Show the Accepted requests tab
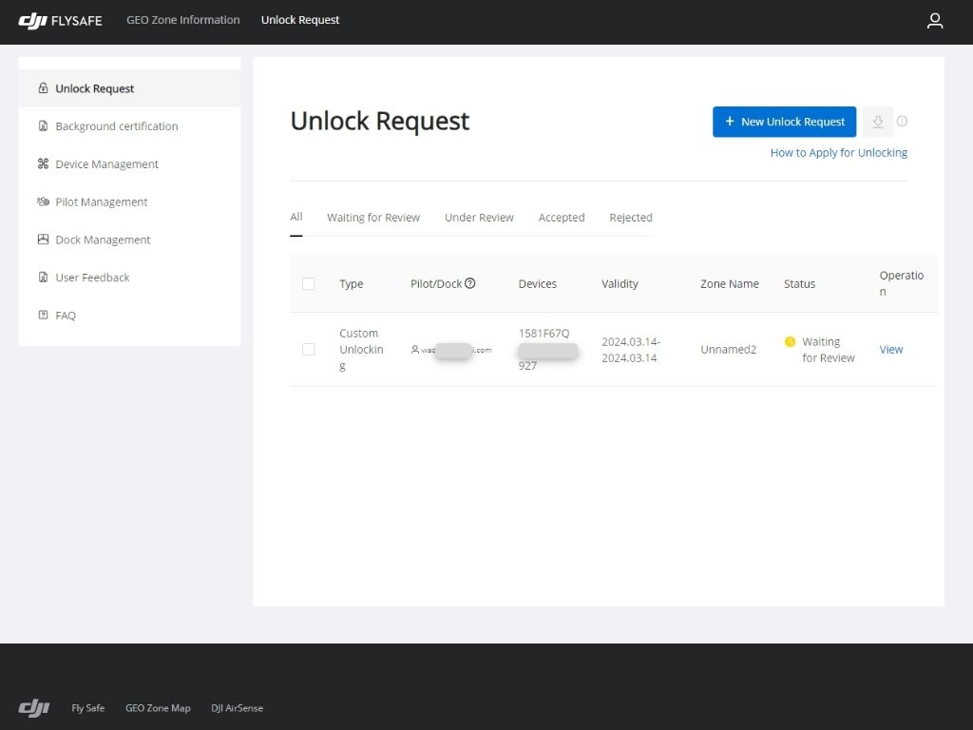Viewport: 973px width, 730px height. tap(562, 218)
